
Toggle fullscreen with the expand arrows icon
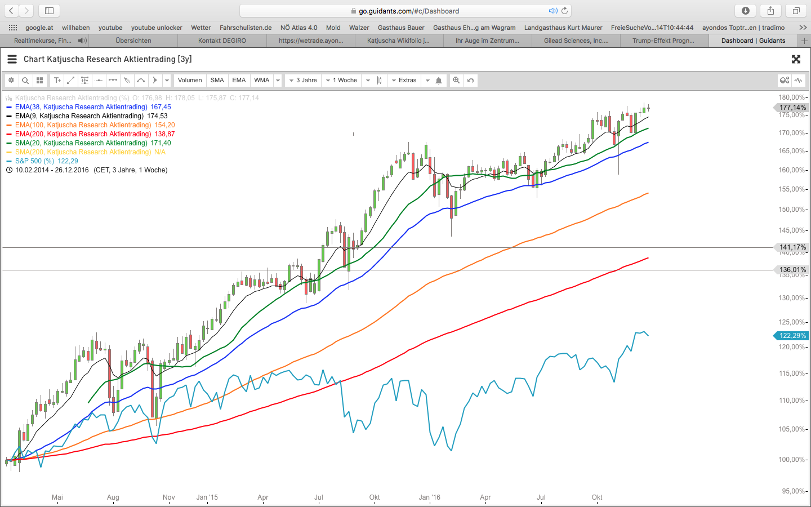point(796,59)
